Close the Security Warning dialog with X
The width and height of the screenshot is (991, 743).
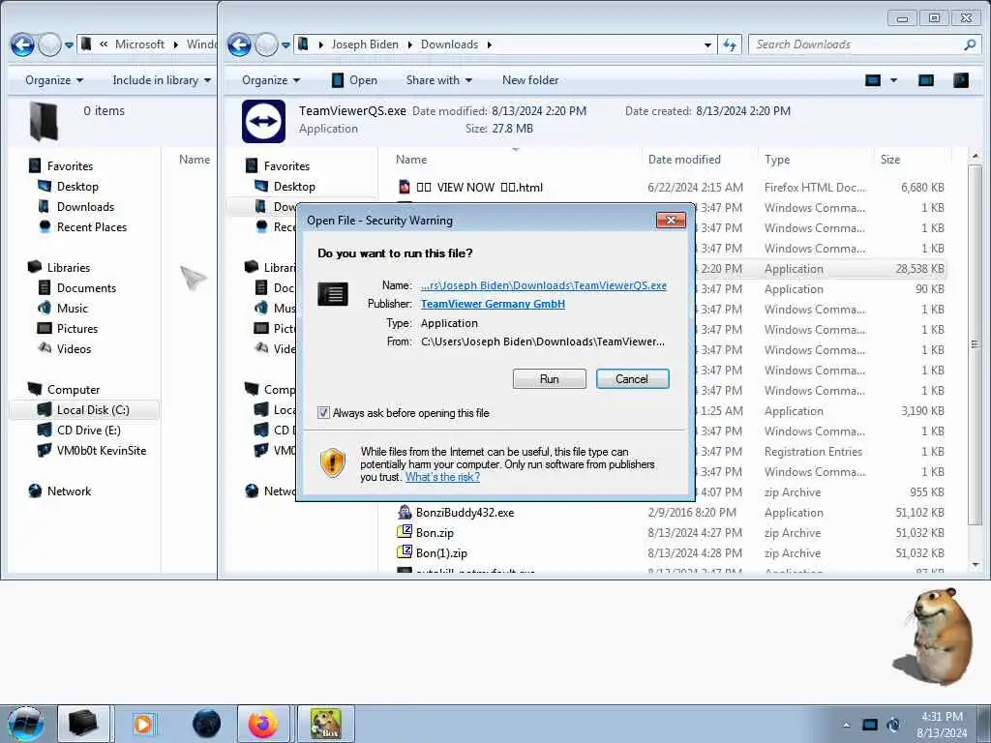tap(672, 220)
